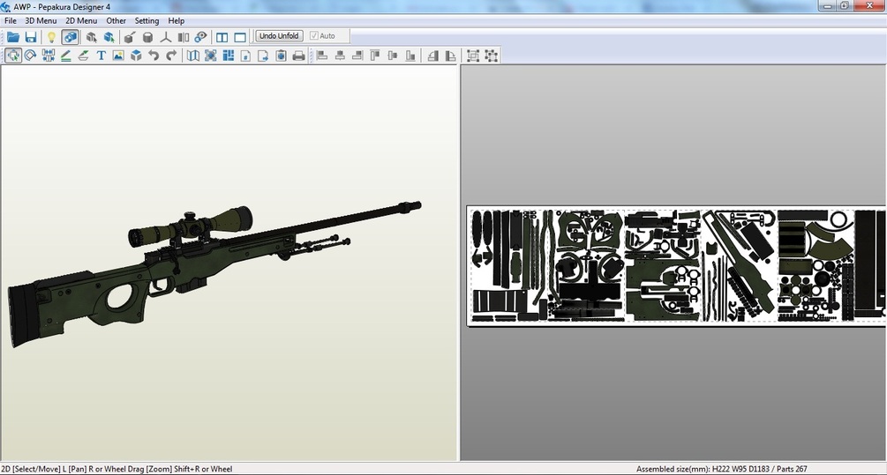This screenshot has width=887, height=475.
Task: Click the ungroup parts dotted-square icon
Action: click(x=491, y=56)
